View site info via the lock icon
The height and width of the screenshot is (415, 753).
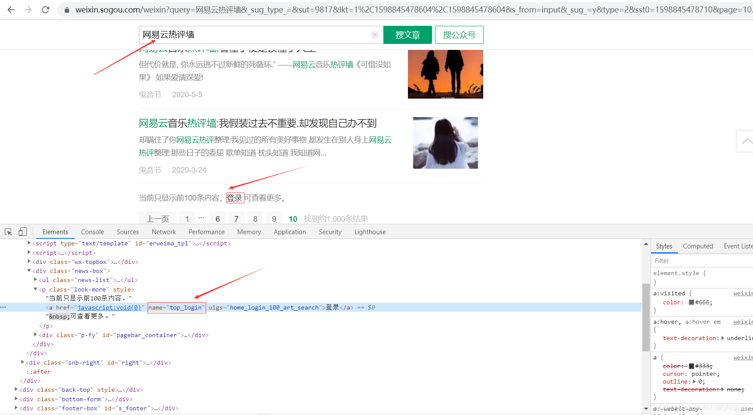[67, 9]
